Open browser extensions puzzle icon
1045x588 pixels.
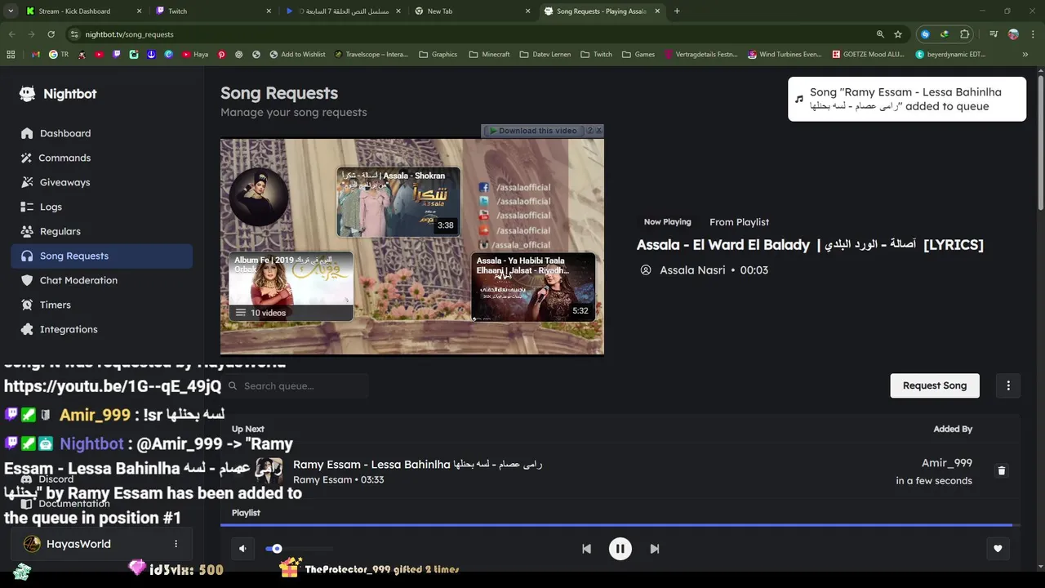(965, 34)
